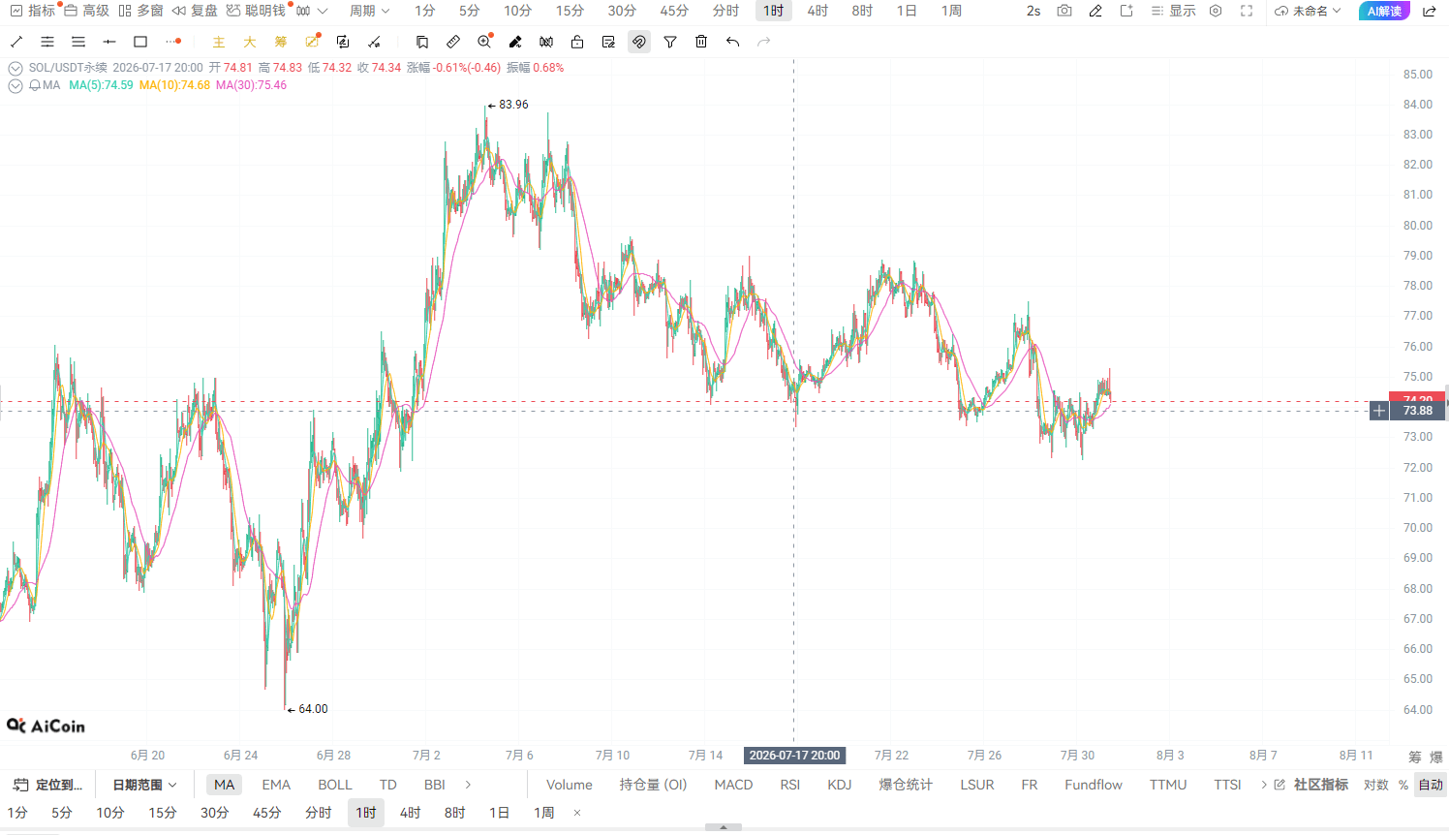Click the candlestick chart type icon

tap(303, 11)
